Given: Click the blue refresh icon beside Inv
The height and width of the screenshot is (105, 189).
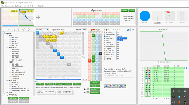Looking at the screenshot, I should click(x=128, y=29).
